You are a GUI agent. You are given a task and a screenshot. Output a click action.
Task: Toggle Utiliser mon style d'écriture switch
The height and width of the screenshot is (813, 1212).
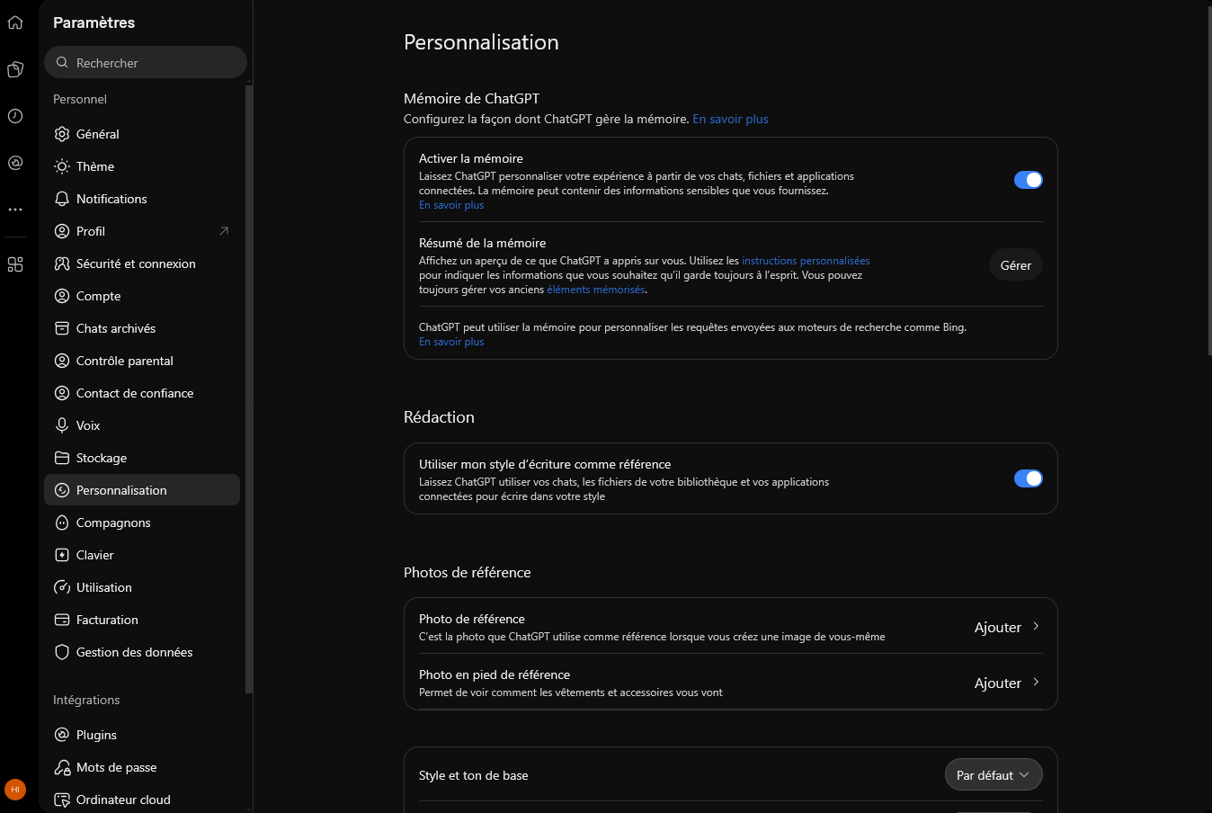point(1029,478)
